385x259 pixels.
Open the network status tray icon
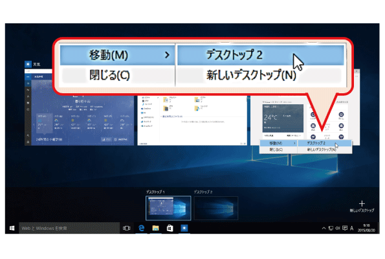click(331, 229)
